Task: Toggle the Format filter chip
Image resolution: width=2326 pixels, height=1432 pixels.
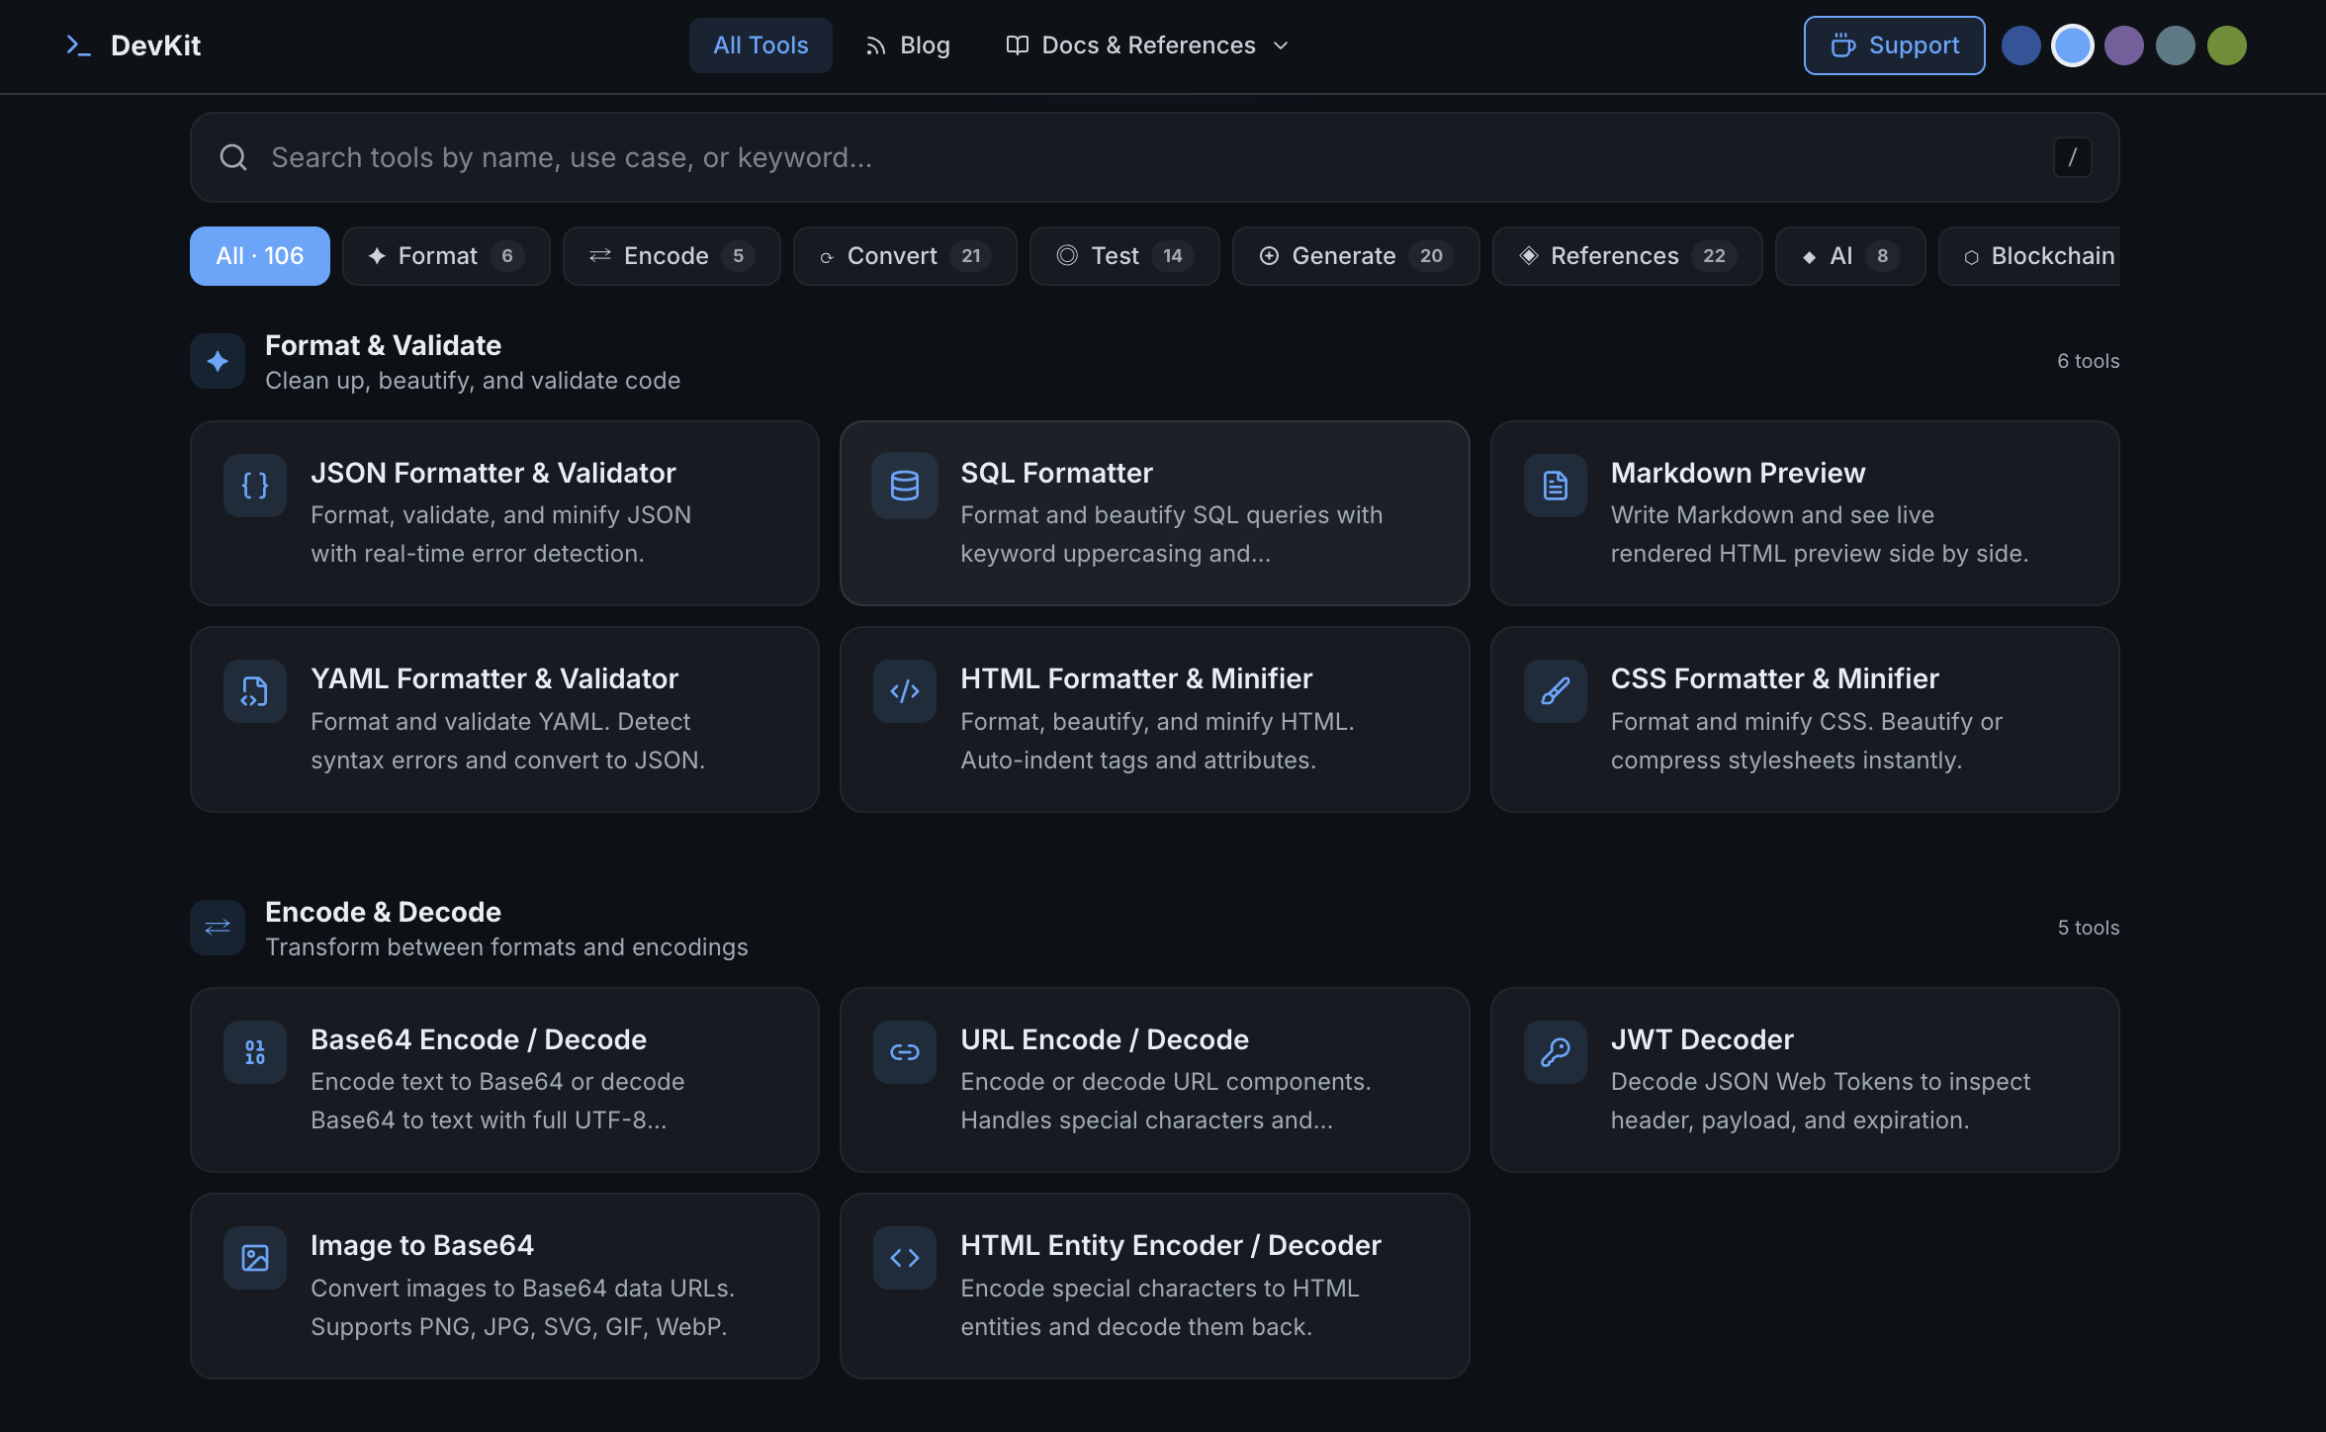Action: [445, 255]
